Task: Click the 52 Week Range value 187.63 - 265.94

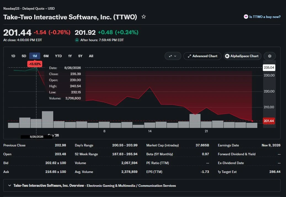Action: (125, 154)
